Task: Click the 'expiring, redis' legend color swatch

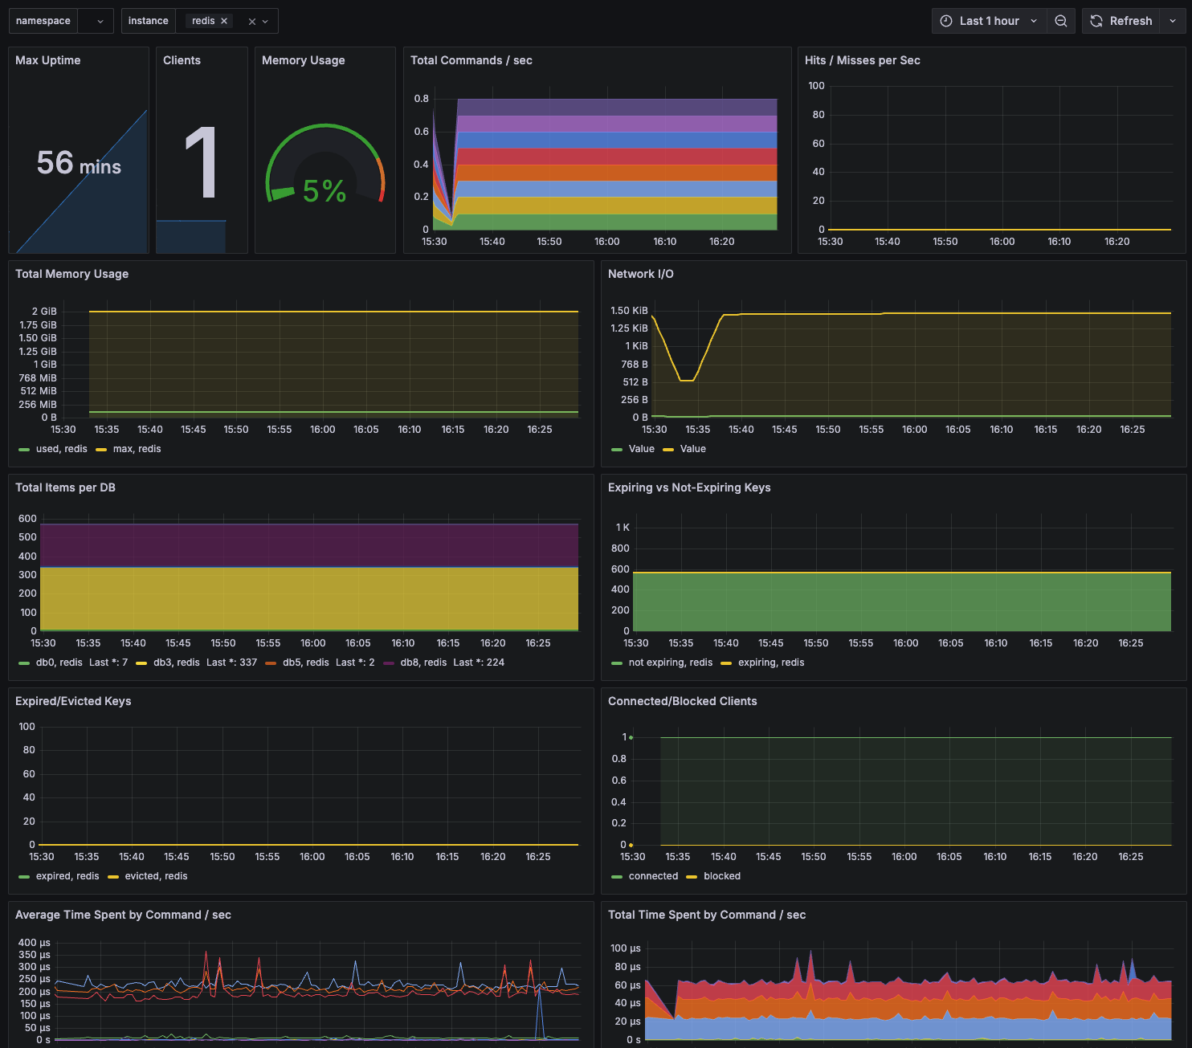Action: (x=726, y=663)
